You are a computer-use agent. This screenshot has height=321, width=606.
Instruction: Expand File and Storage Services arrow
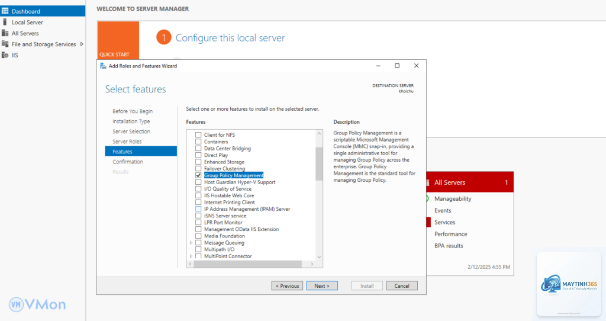pos(82,44)
